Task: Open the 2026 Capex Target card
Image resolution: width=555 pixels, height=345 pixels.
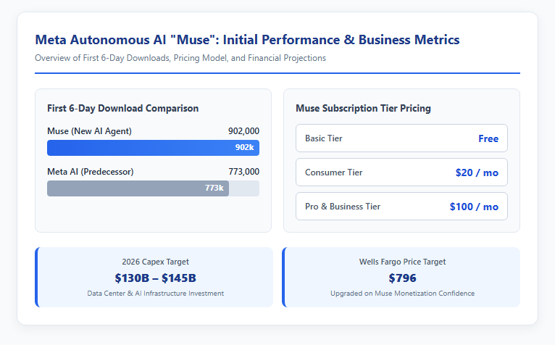Action: 154,277
